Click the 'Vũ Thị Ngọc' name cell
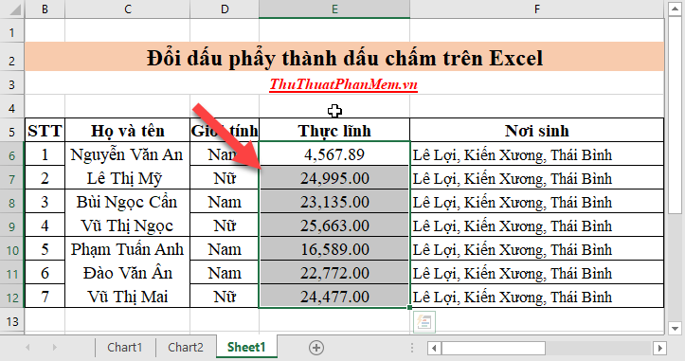Screen dimensions: 685x361 [128, 226]
